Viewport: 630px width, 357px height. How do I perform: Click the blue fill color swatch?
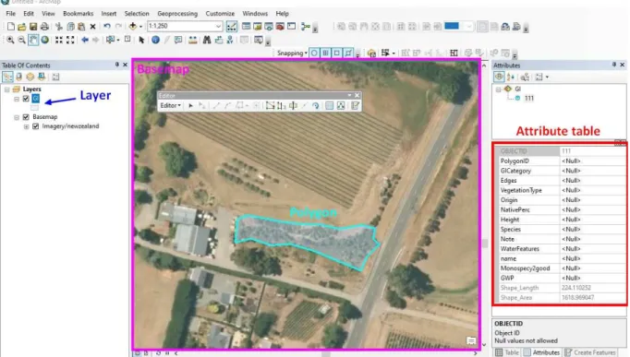coord(452,26)
